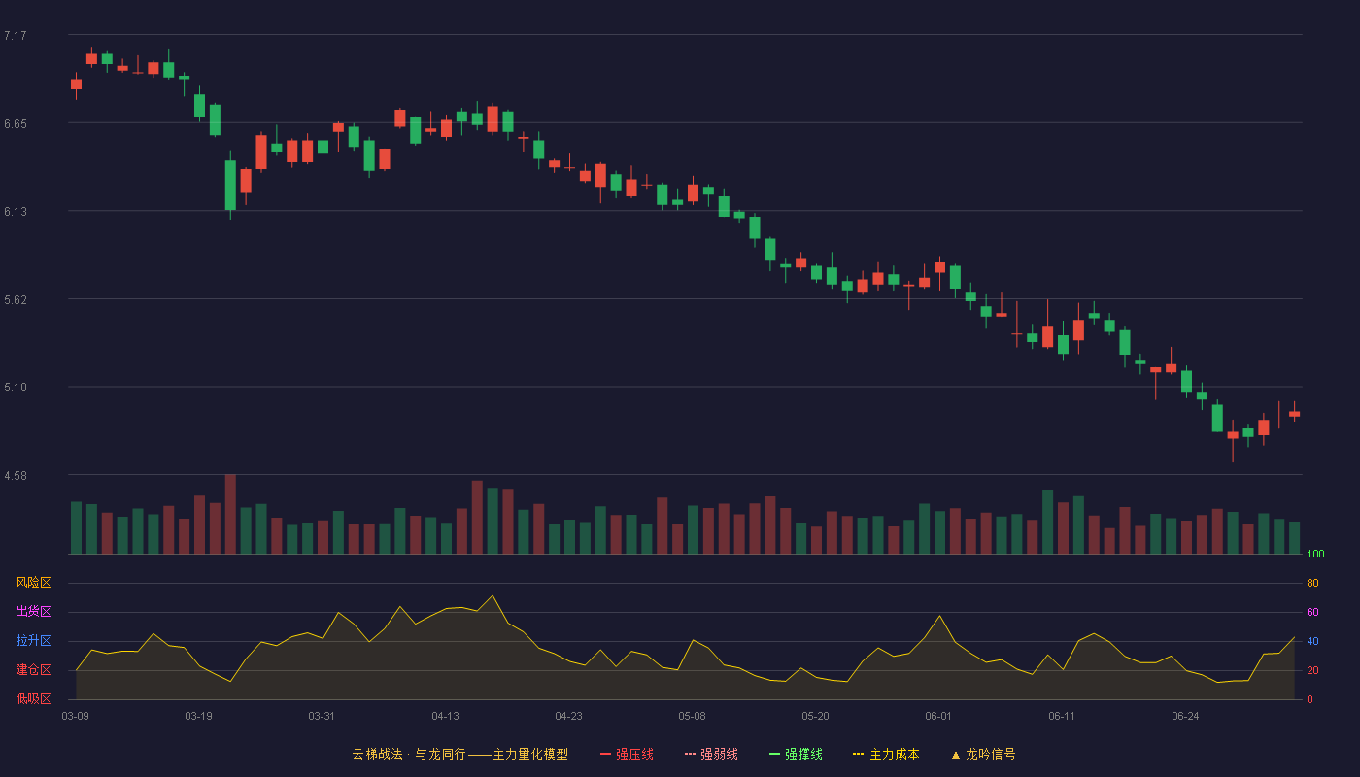
Task: Hide the 龙吟信号 series via legend text
Action: click(x=990, y=754)
